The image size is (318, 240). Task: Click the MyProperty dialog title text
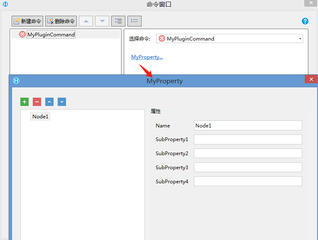[165, 81]
